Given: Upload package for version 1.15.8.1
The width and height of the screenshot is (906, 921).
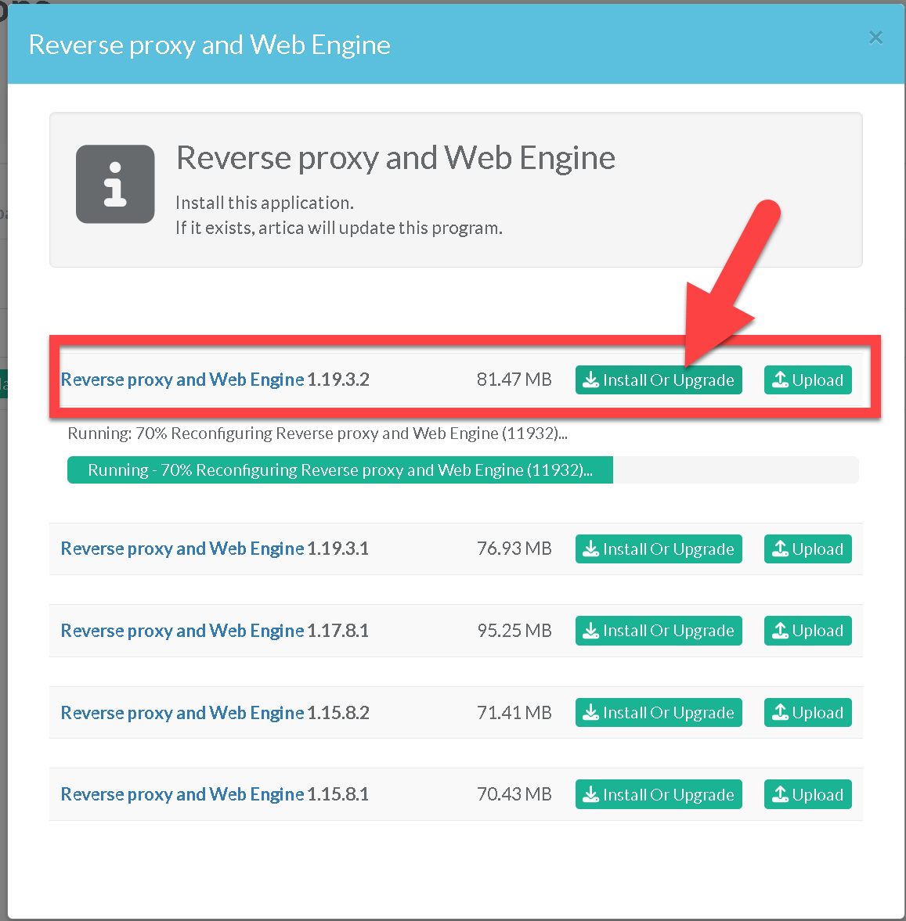Looking at the screenshot, I should click(x=807, y=795).
